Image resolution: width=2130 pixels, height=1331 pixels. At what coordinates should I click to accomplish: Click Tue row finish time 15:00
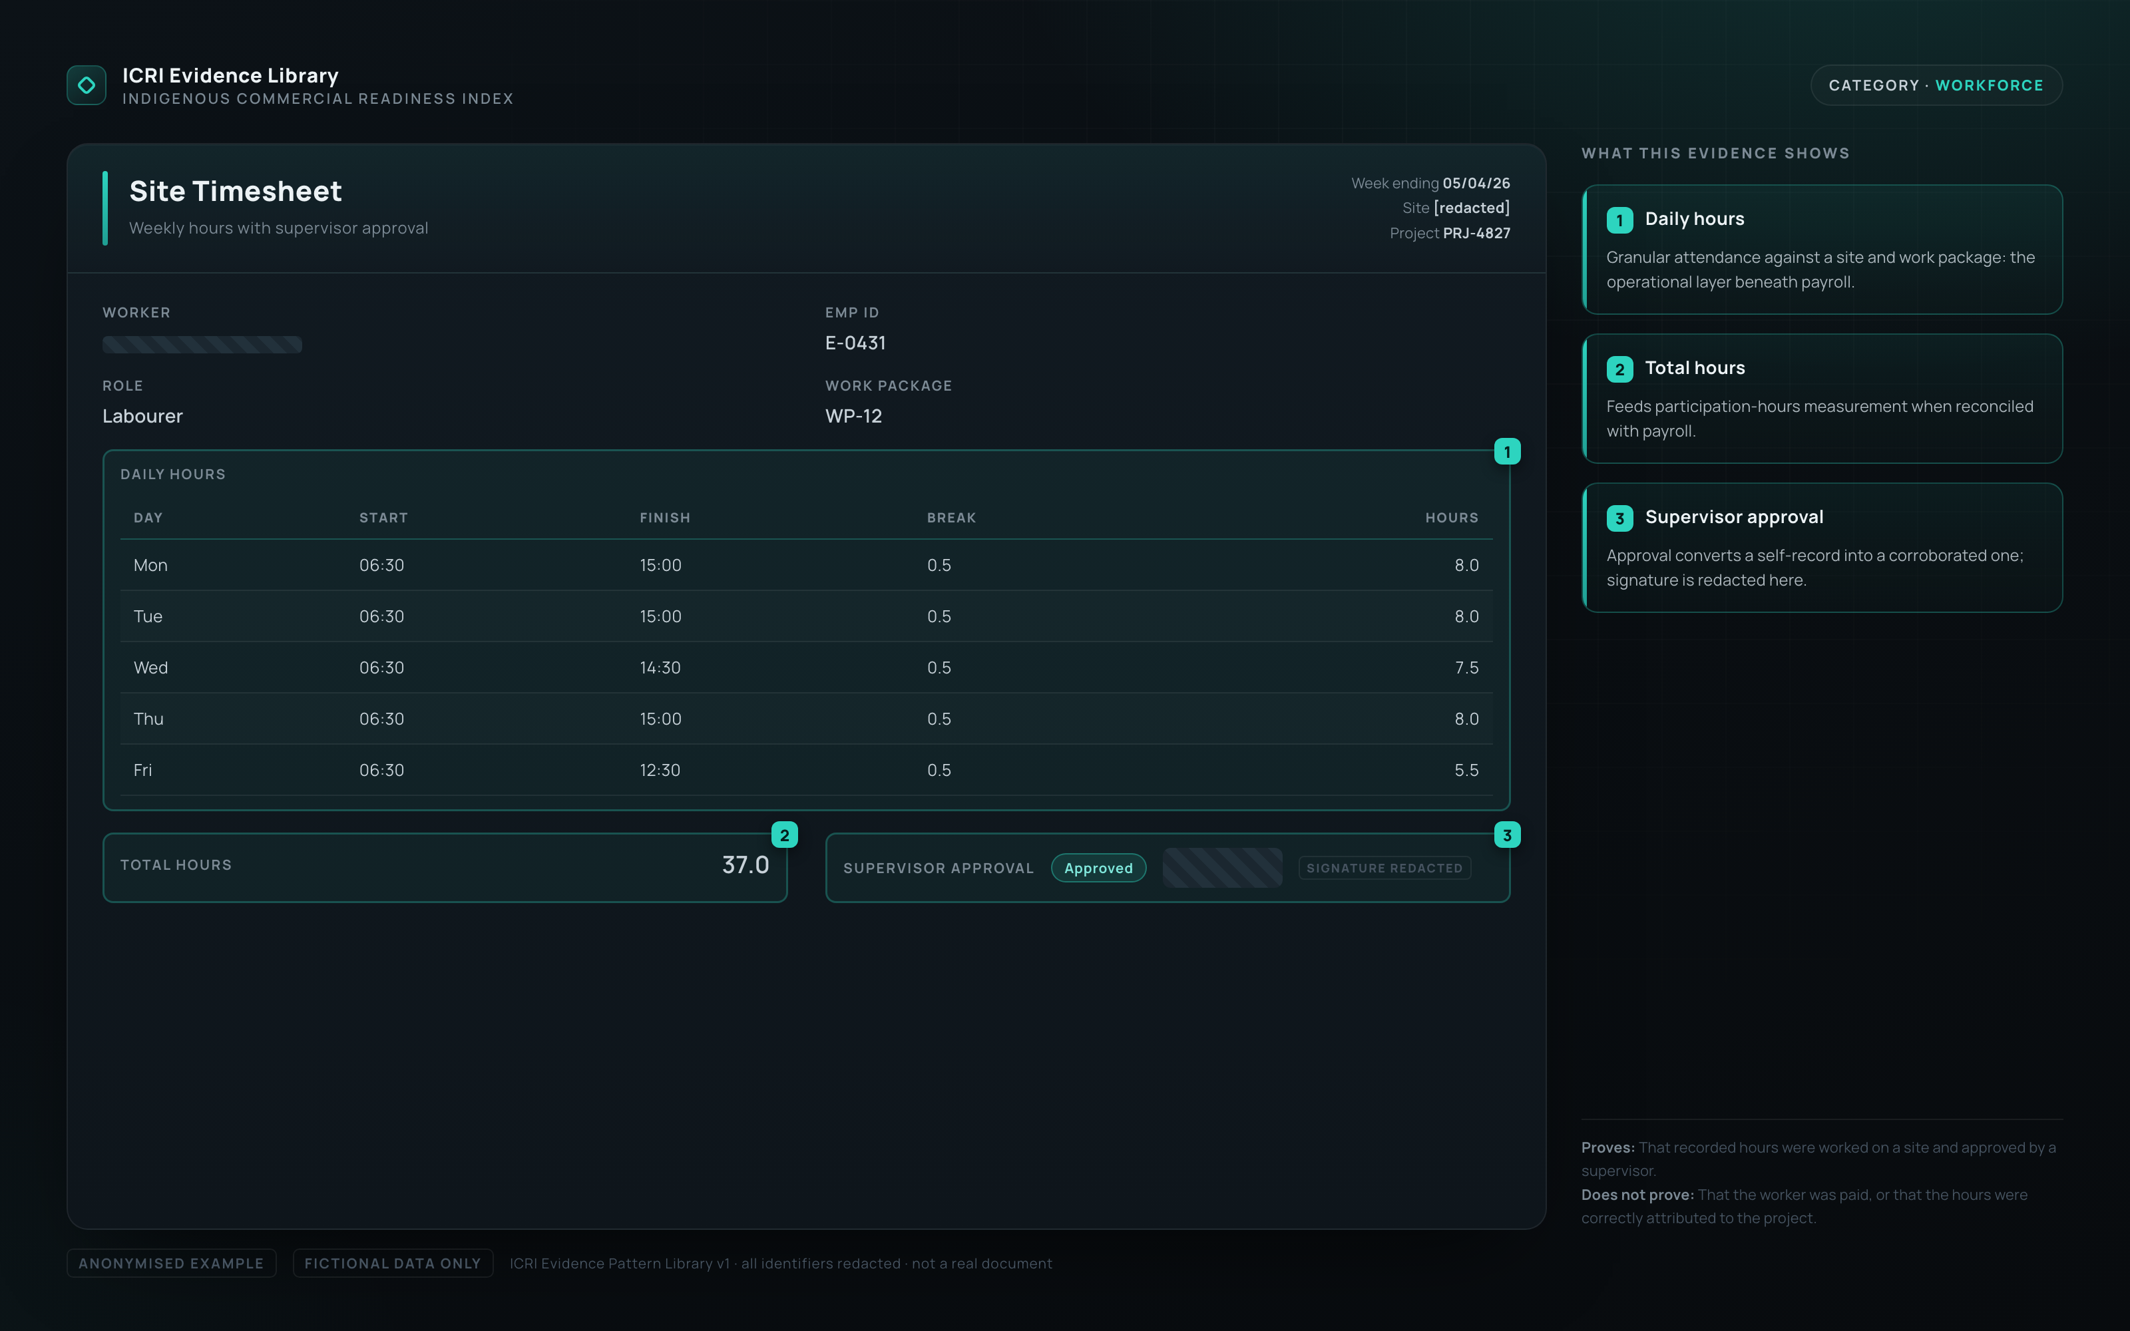[660, 616]
